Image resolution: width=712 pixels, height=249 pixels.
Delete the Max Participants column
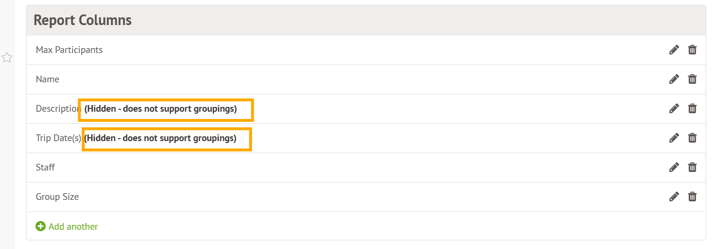click(x=692, y=50)
